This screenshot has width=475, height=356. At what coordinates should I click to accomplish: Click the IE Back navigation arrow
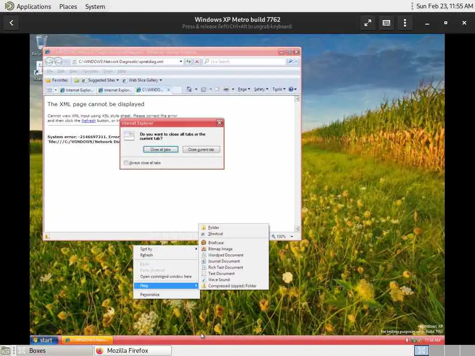pos(49,62)
